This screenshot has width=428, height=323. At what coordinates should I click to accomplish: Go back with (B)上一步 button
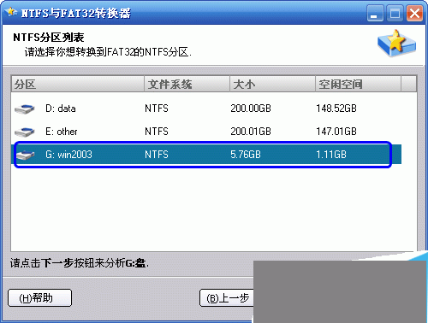click(x=227, y=298)
